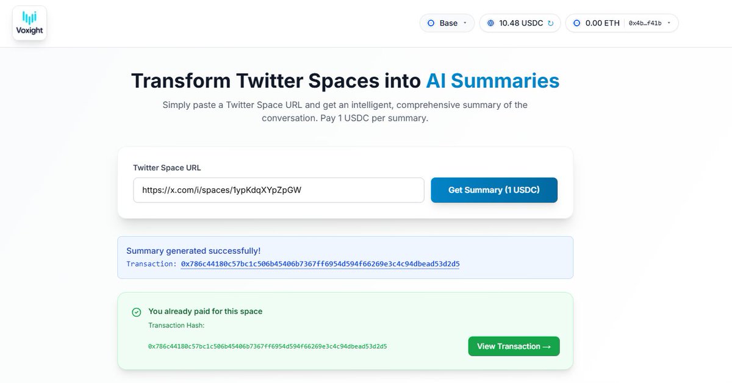The width and height of the screenshot is (732, 383).
Task: Open the Voxight logo home link
Action: coord(29,23)
